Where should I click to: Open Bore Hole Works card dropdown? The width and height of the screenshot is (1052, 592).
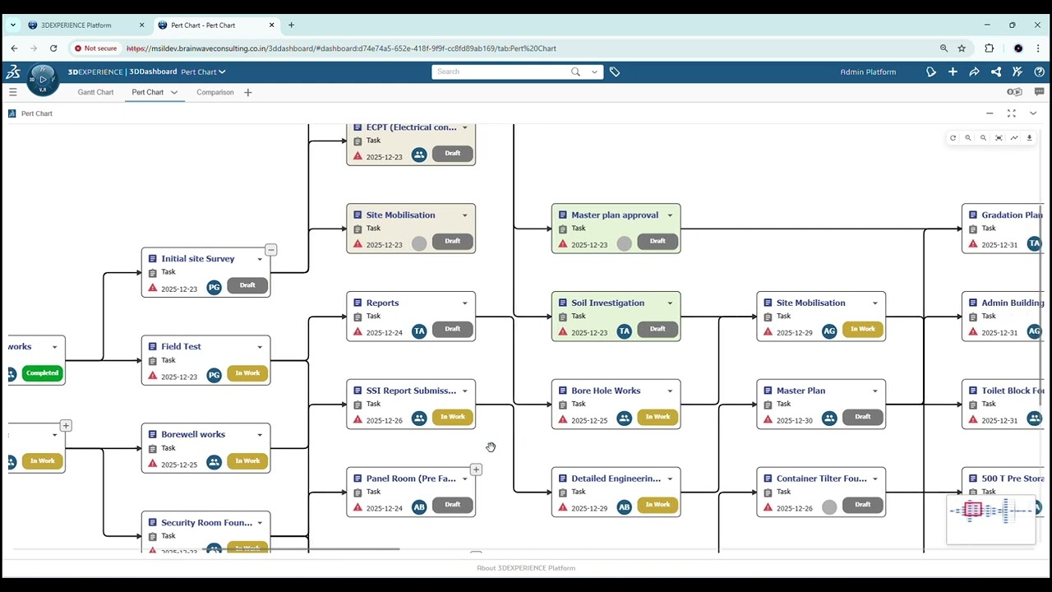click(x=670, y=391)
